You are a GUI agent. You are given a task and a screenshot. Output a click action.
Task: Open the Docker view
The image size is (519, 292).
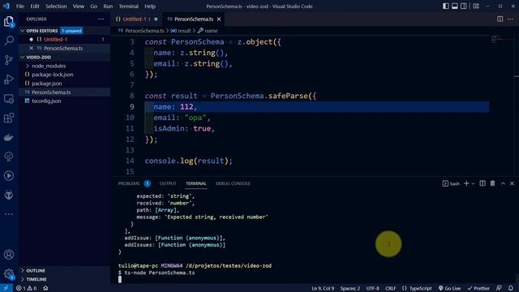[x=9, y=137]
